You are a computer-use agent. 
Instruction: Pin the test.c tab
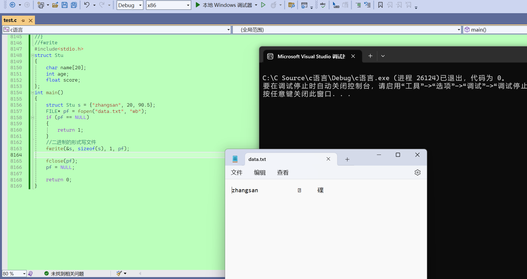click(23, 21)
